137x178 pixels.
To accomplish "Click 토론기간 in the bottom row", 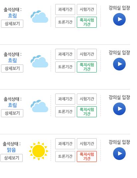I will [65, 156].
